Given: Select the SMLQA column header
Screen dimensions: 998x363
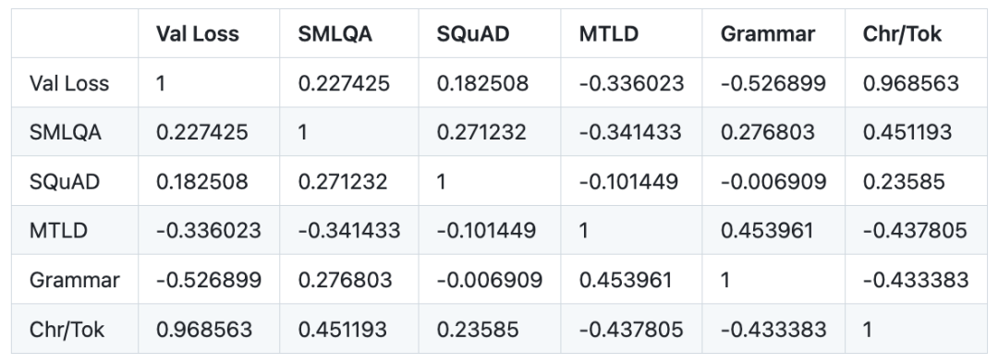Looking at the screenshot, I should [335, 33].
